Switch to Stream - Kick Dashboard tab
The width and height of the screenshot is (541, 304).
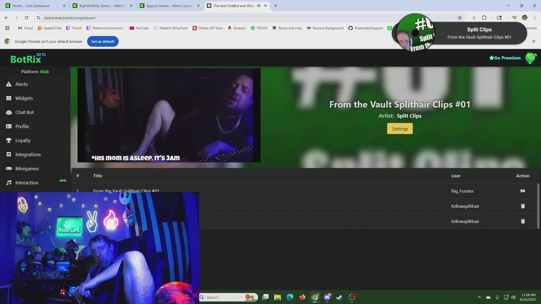(x=35, y=6)
